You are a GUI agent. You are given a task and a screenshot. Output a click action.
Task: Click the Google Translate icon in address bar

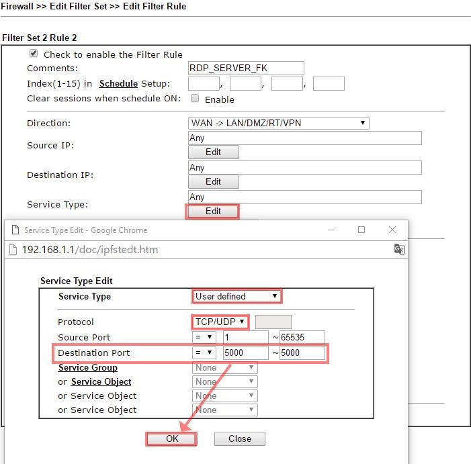[x=399, y=249]
